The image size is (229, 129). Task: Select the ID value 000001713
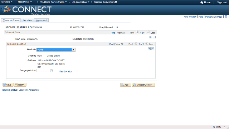[x=79, y=27]
